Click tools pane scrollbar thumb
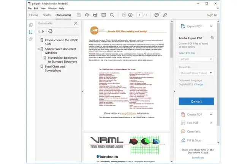Image resolution: width=247 pixels, height=164 pixels. click(218, 74)
